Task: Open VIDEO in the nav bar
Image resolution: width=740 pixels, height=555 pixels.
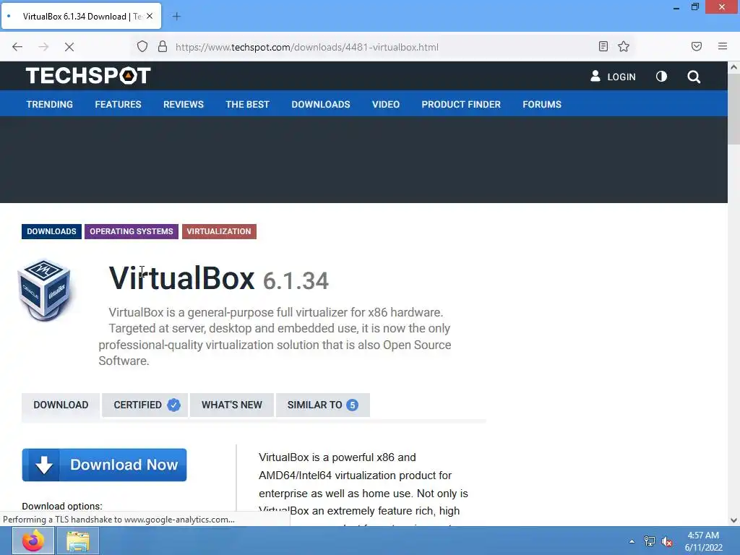Action: [x=386, y=104]
